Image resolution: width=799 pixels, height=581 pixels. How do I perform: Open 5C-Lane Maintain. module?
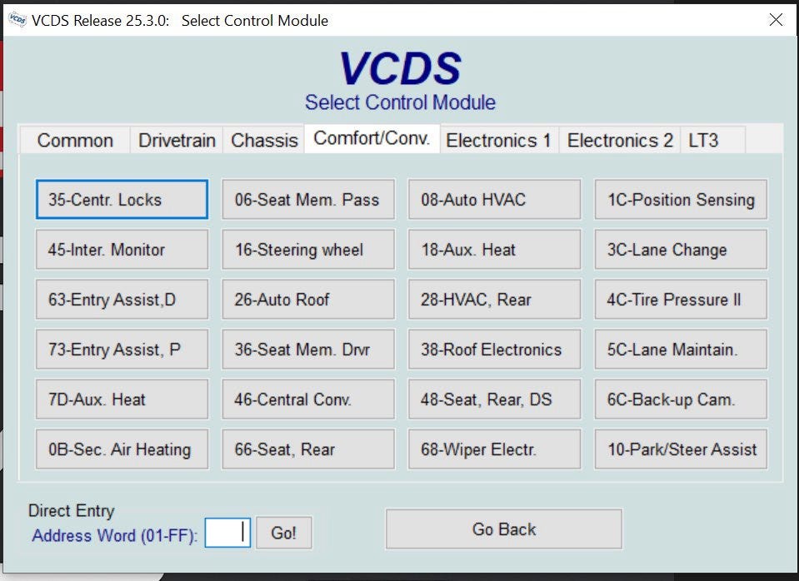click(681, 349)
